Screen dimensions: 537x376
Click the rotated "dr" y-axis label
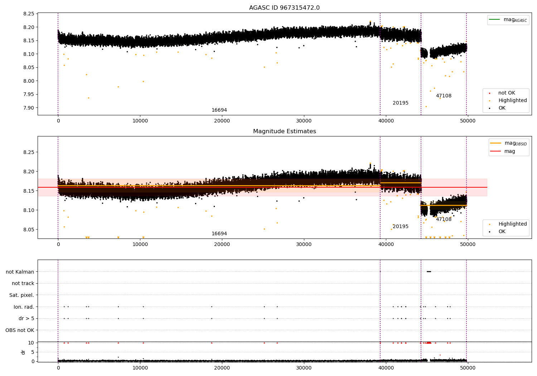[x=23, y=352]
